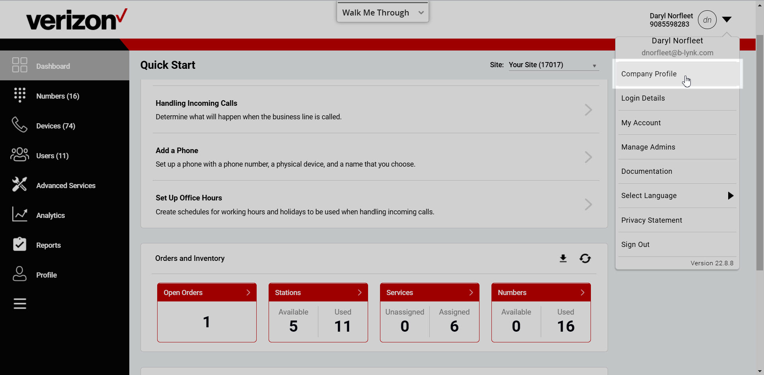Click the Stations card header
The image size is (764, 375).
[318, 292]
